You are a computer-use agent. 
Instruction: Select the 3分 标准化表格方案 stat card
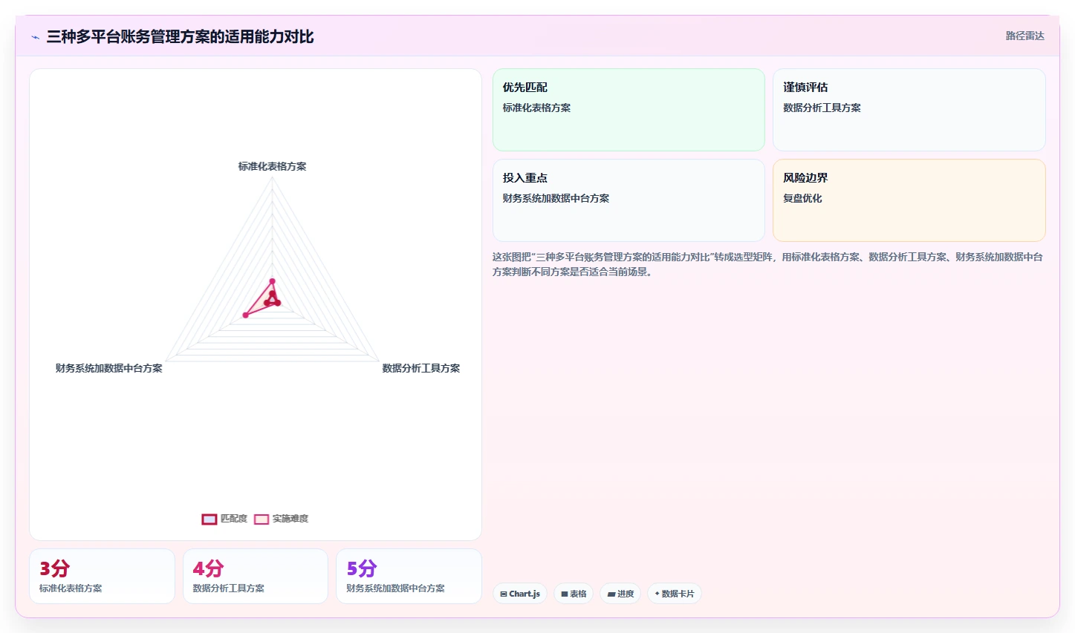(102, 577)
